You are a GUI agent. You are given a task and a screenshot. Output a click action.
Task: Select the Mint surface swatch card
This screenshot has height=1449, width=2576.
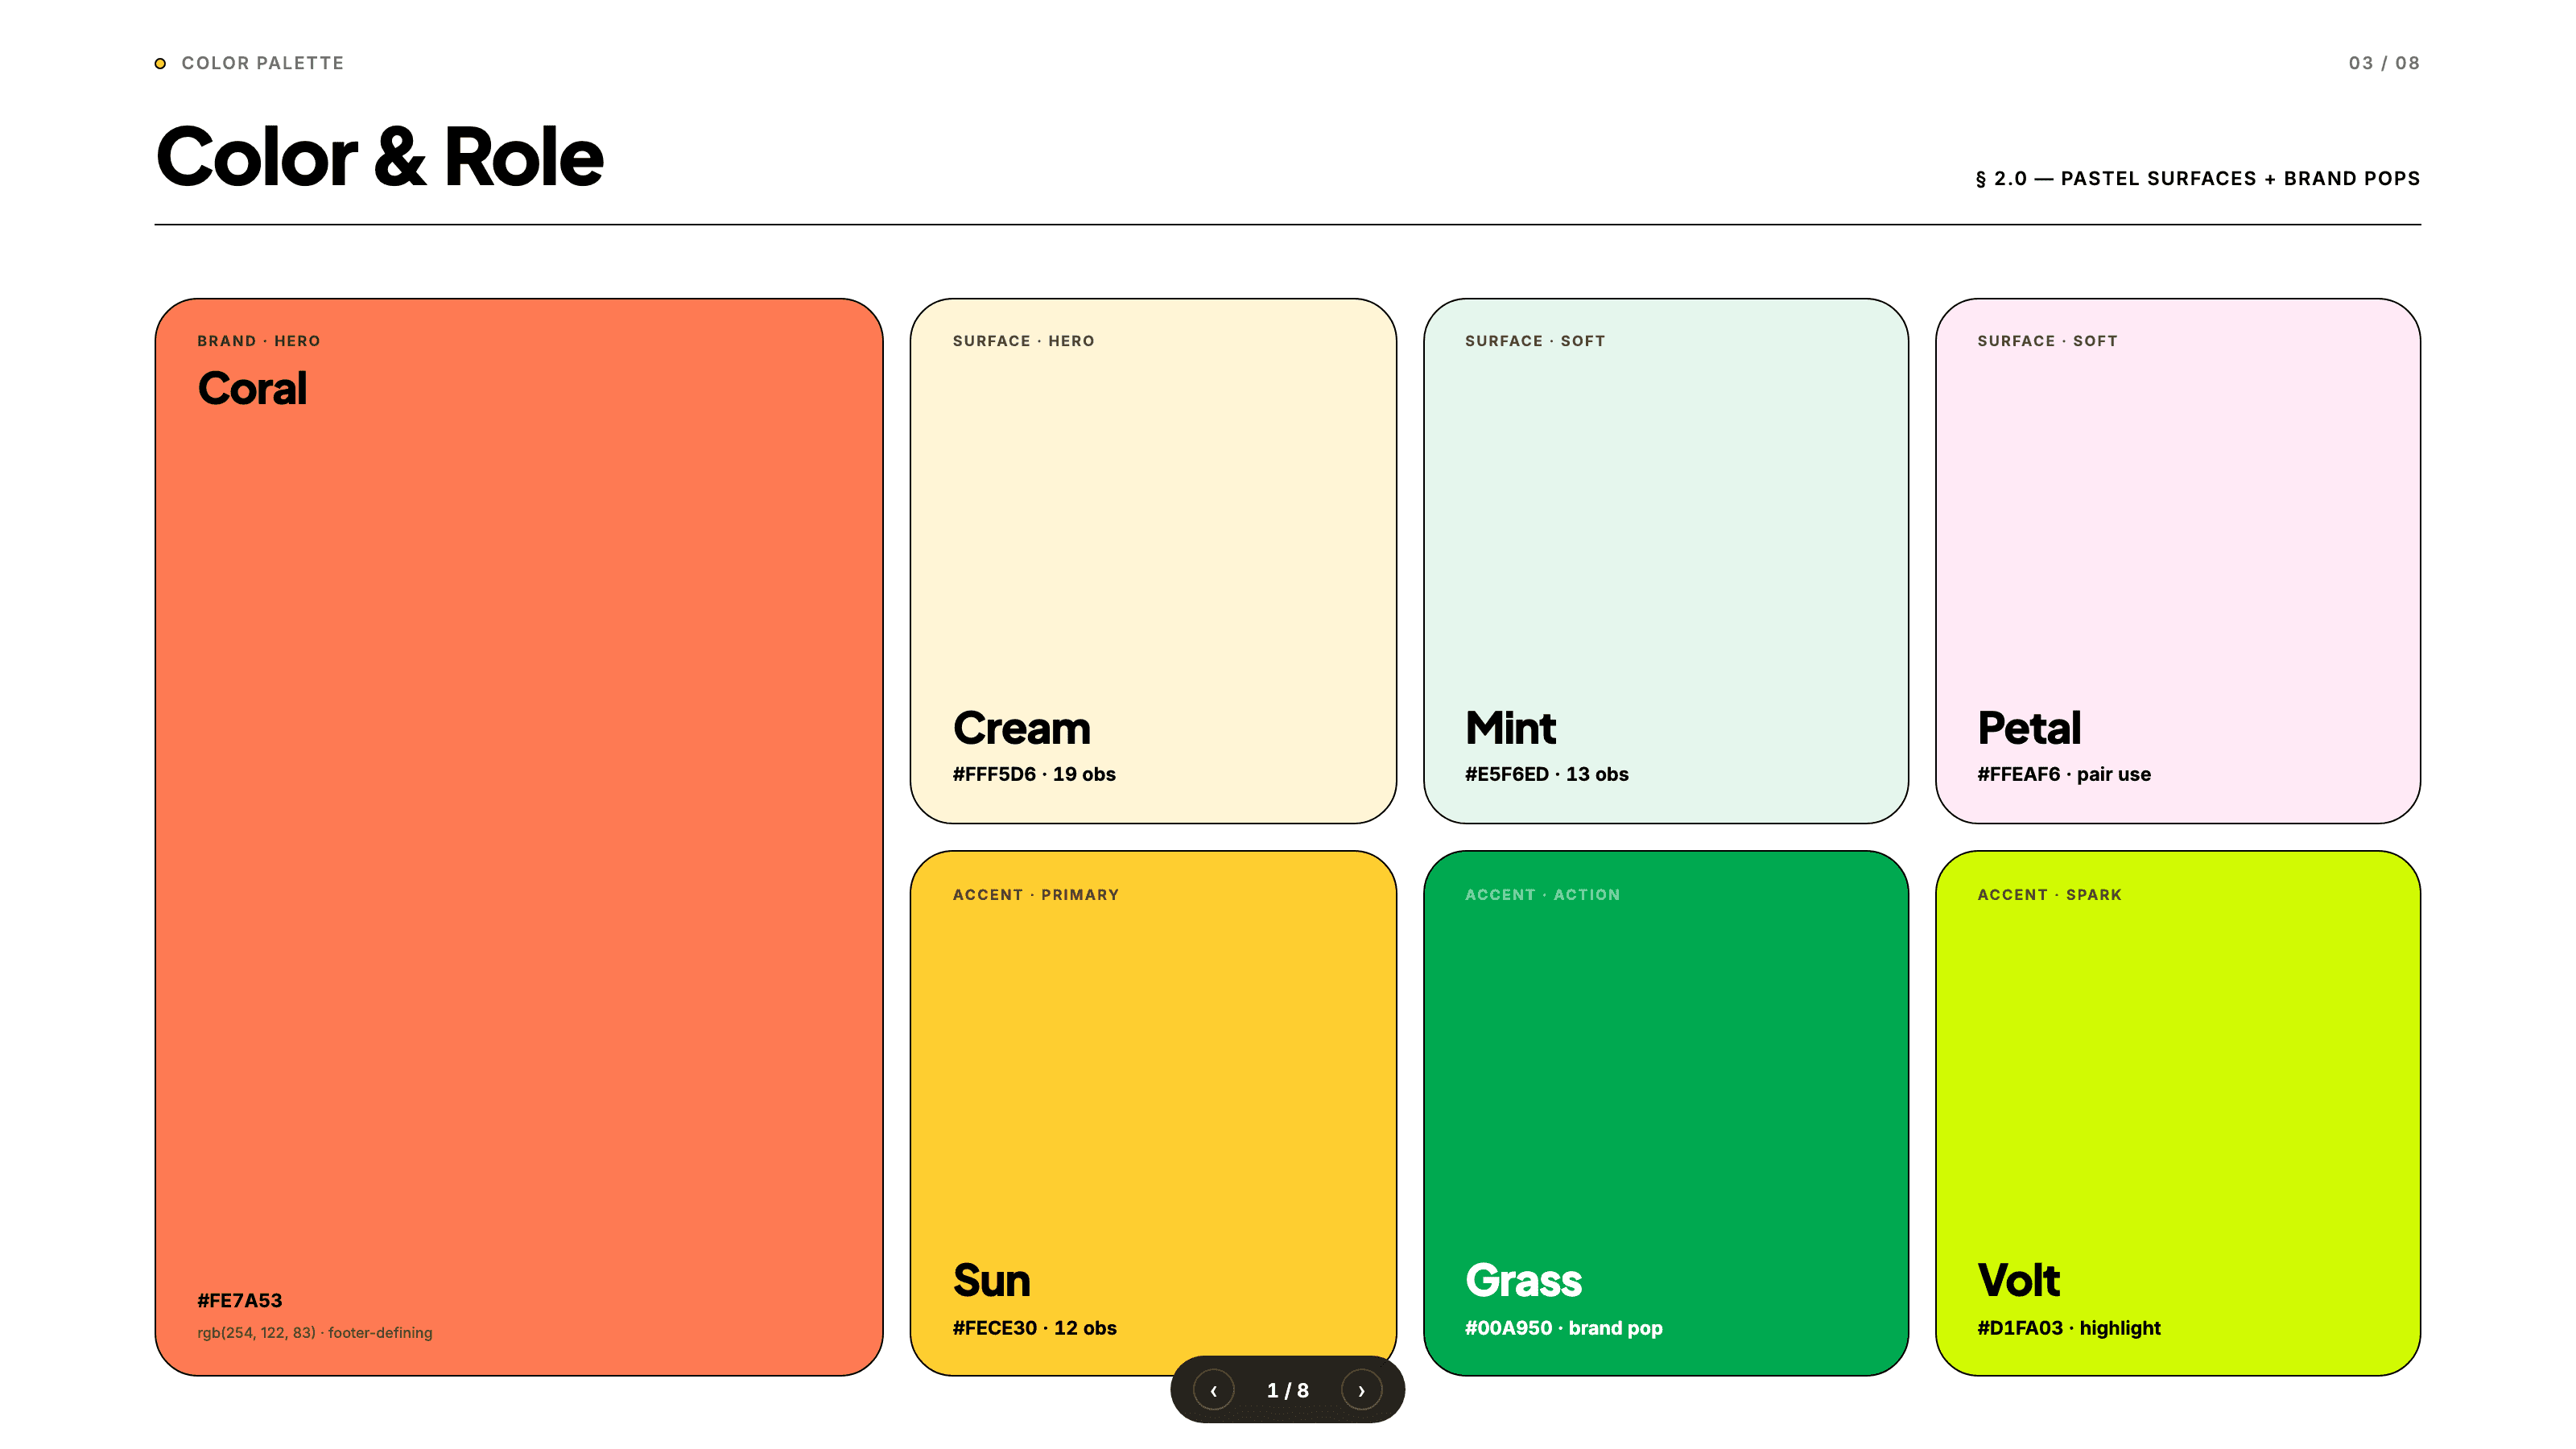click(1666, 561)
